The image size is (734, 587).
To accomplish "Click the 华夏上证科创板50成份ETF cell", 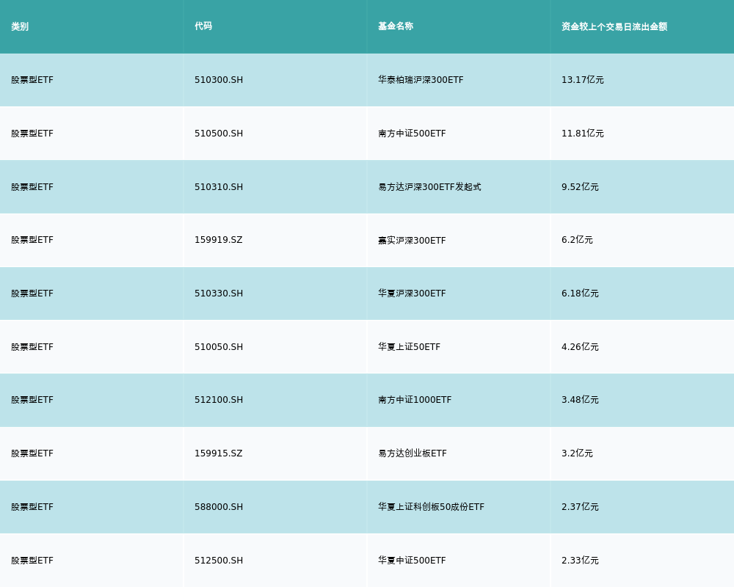I will pos(431,507).
